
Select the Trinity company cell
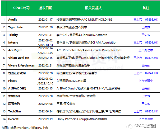pos(21,35)
